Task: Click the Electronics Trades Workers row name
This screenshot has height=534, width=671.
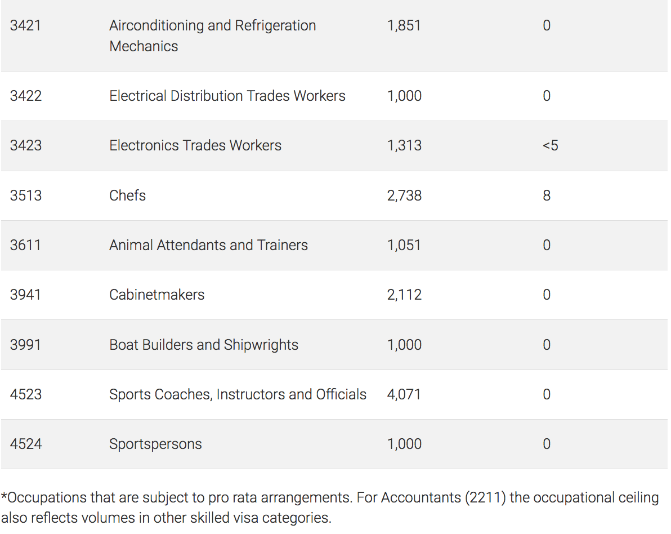Action: [x=195, y=145]
